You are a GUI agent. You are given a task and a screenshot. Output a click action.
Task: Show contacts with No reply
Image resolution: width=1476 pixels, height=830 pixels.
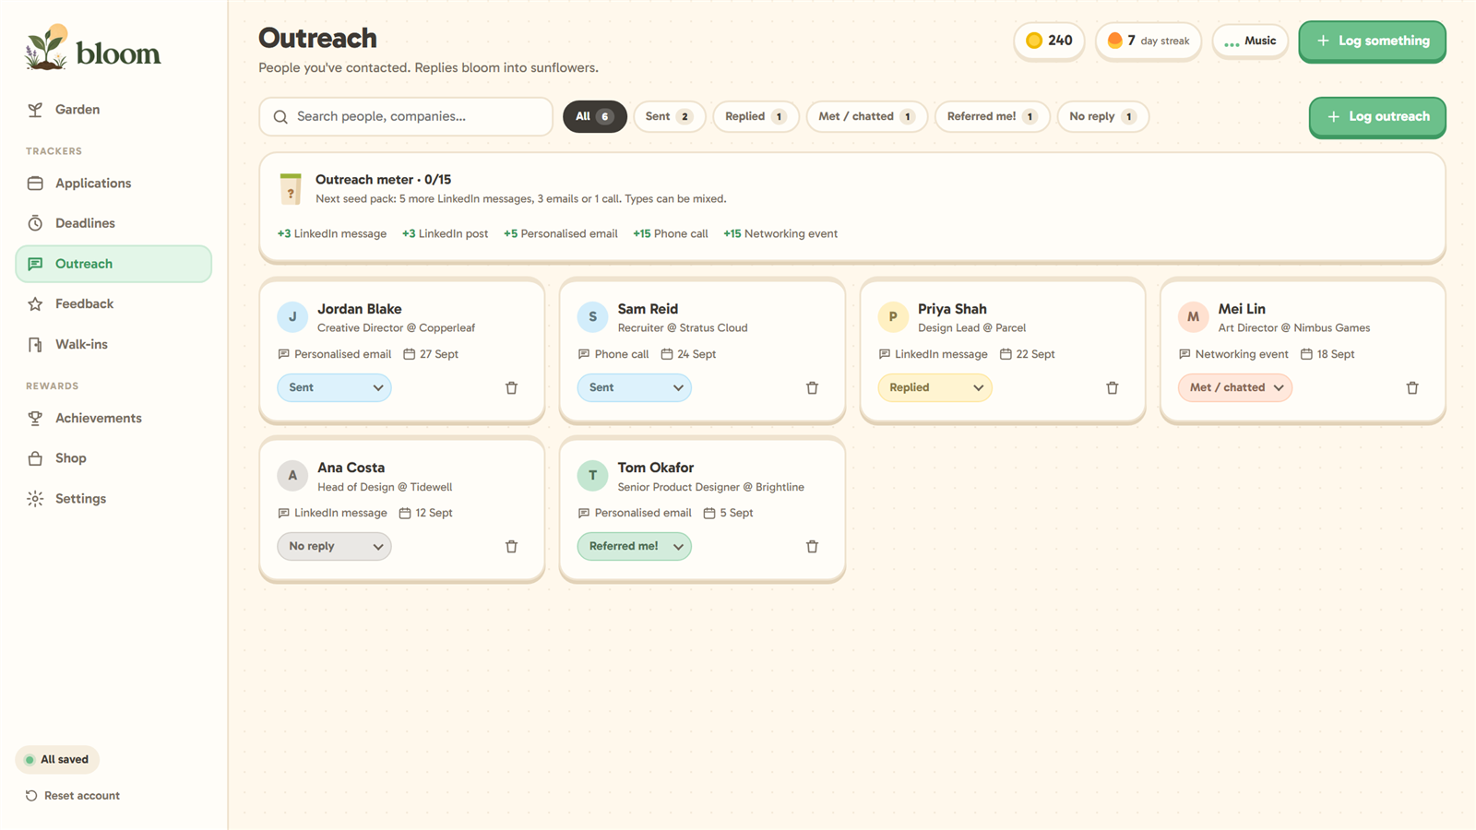coord(1102,116)
